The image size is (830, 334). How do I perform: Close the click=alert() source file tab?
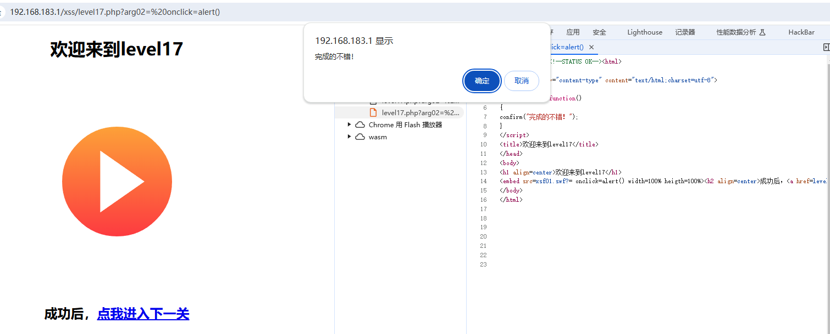click(x=591, y=47)
